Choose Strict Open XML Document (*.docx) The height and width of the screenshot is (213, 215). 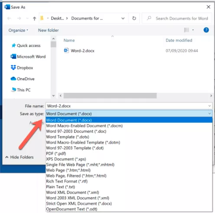129,203
